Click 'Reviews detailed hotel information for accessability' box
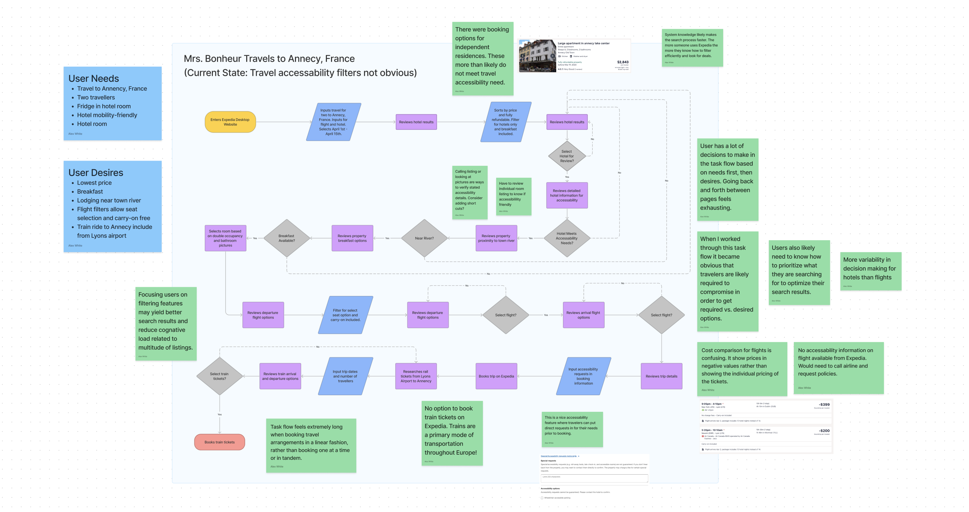The height and width of the screenshot is (512, 969). (567, 196)
